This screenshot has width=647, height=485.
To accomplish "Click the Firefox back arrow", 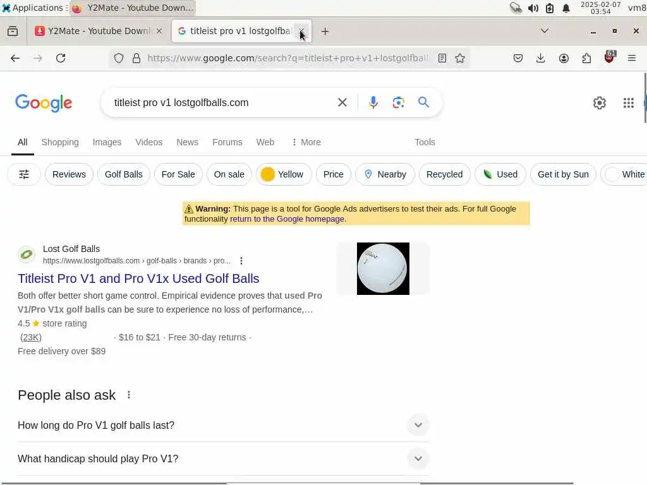I will click(x=15, y=58).
